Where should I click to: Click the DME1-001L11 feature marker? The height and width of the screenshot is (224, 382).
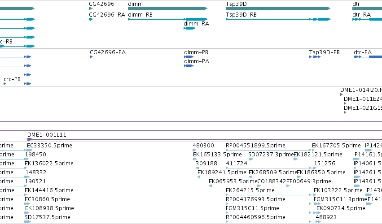pos(30,139)
